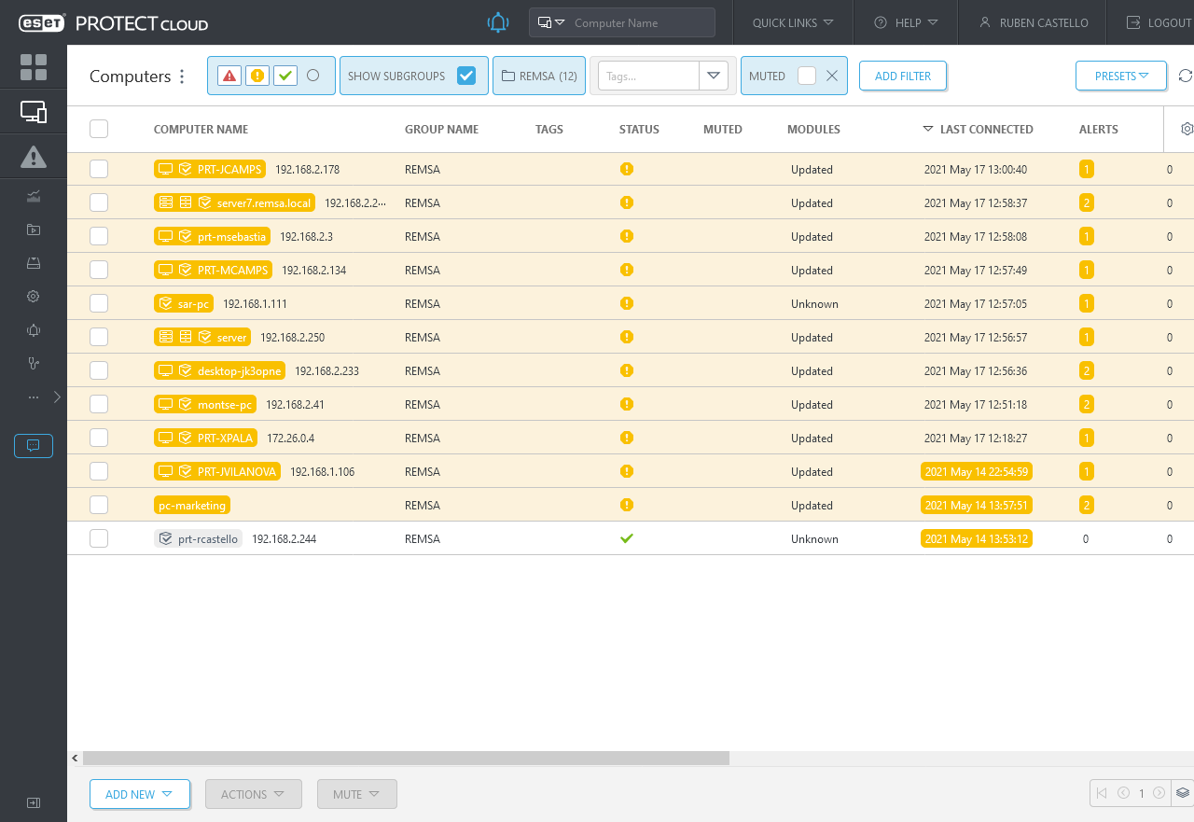Toggle the unmanaged circle status filter
1194x822 pixels.
click(313, 76)
